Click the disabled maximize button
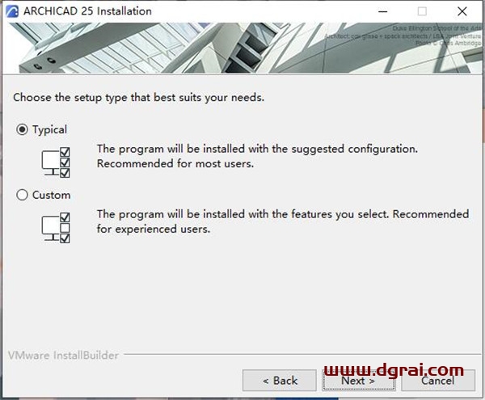This screenshot has width=485, height=400. coord(422,11)
